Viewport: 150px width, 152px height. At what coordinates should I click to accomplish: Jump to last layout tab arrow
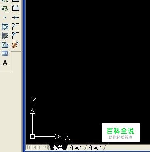[x=46, y=147]
